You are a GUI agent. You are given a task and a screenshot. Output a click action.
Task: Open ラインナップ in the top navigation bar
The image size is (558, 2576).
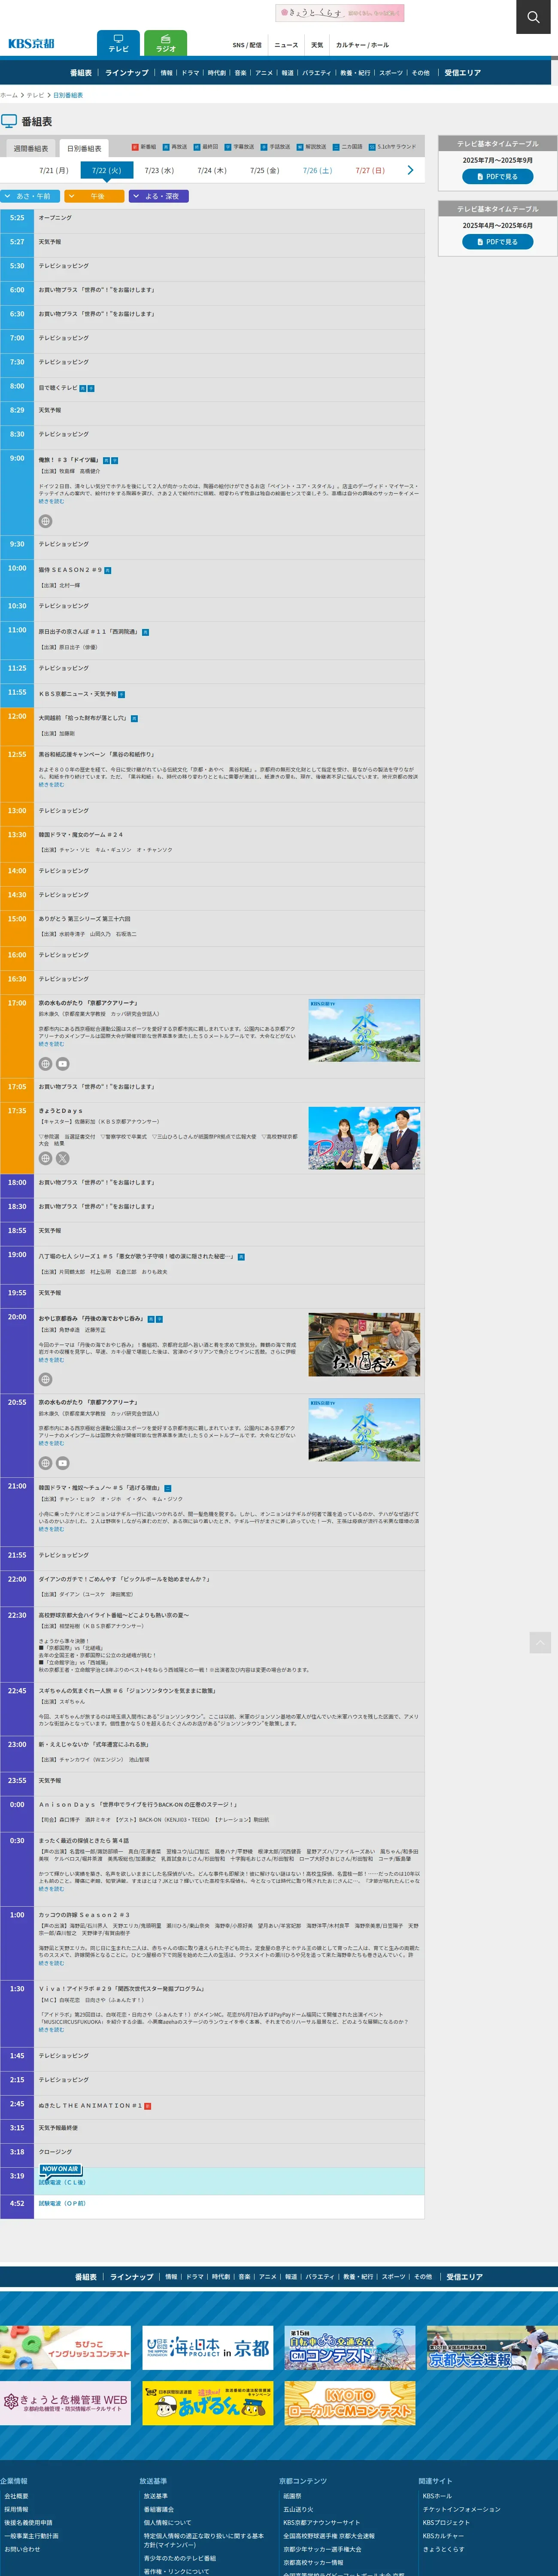(127, 73)
